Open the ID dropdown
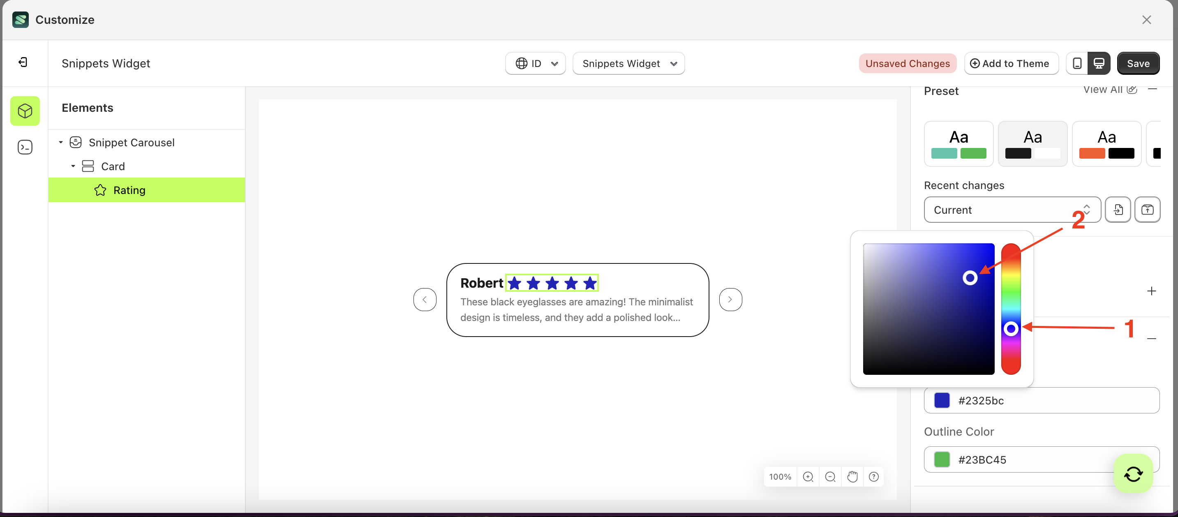 (x=535, y=64)
